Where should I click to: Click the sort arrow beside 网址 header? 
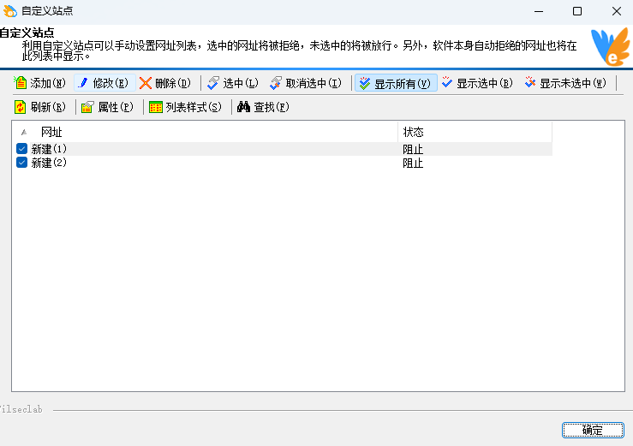24,132
